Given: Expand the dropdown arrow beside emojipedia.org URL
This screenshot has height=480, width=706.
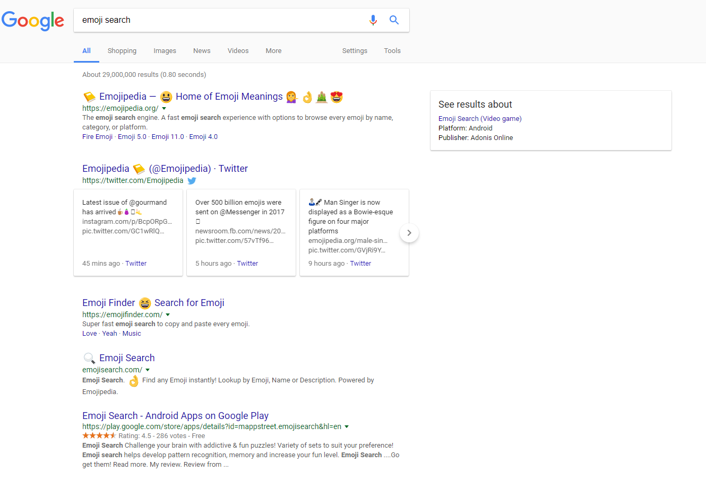Looking at the screenshot, I should 164,109.
